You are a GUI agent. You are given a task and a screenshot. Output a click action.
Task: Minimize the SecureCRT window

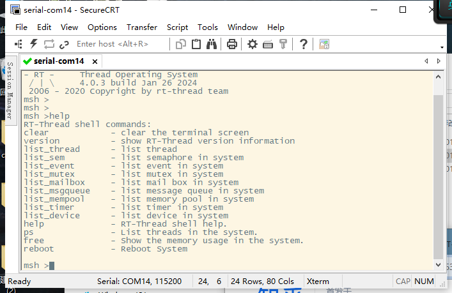374,10
